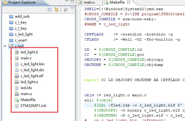Click the objs := led_light.o main.o line
This screenshot has height=121, width=185.
point(115,95)
